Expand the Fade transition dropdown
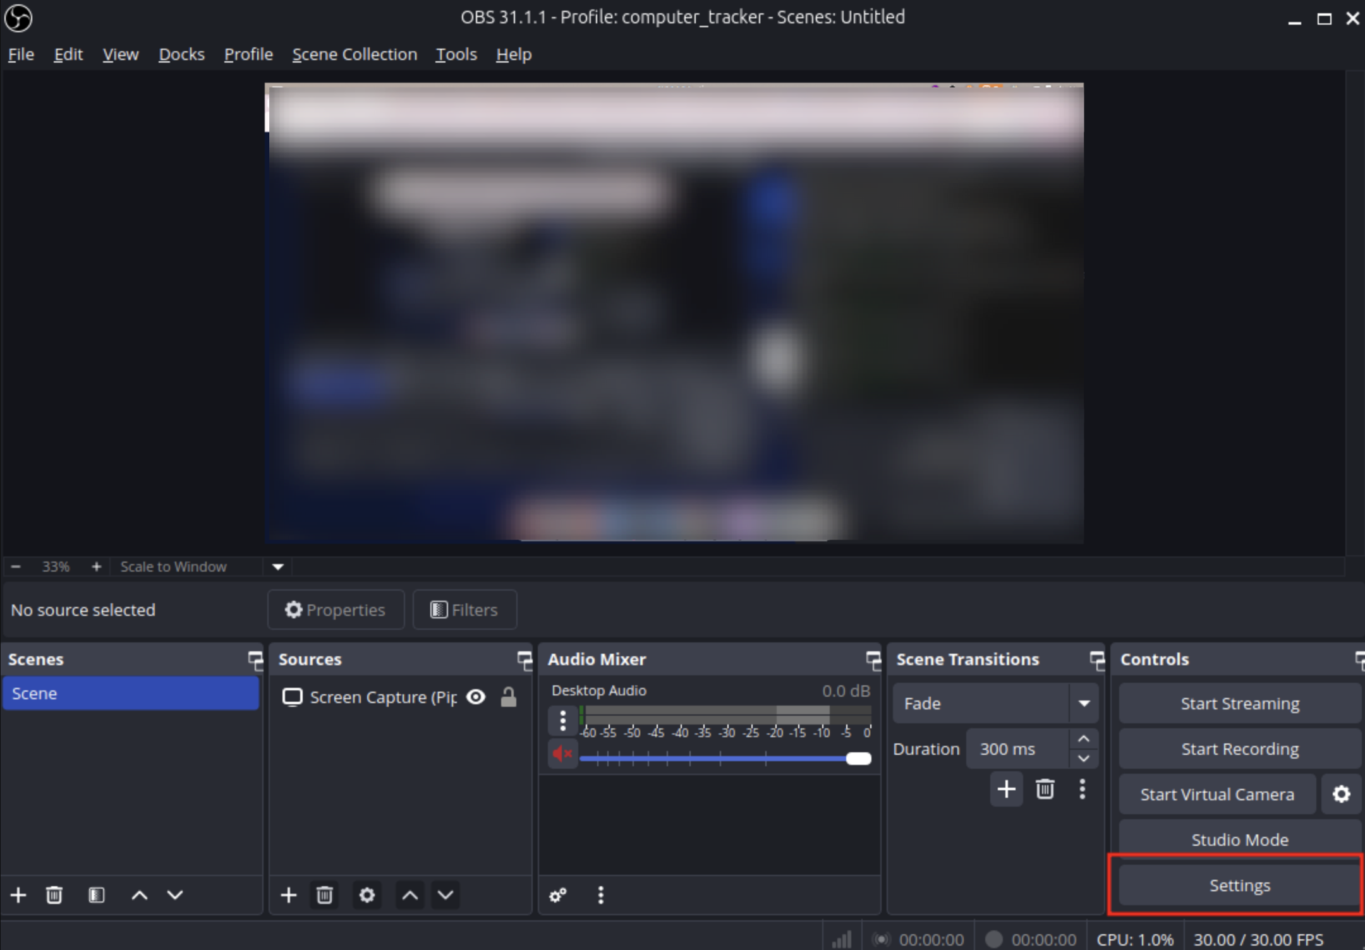Viewport: 1365px width, 950px height. 1084,703
